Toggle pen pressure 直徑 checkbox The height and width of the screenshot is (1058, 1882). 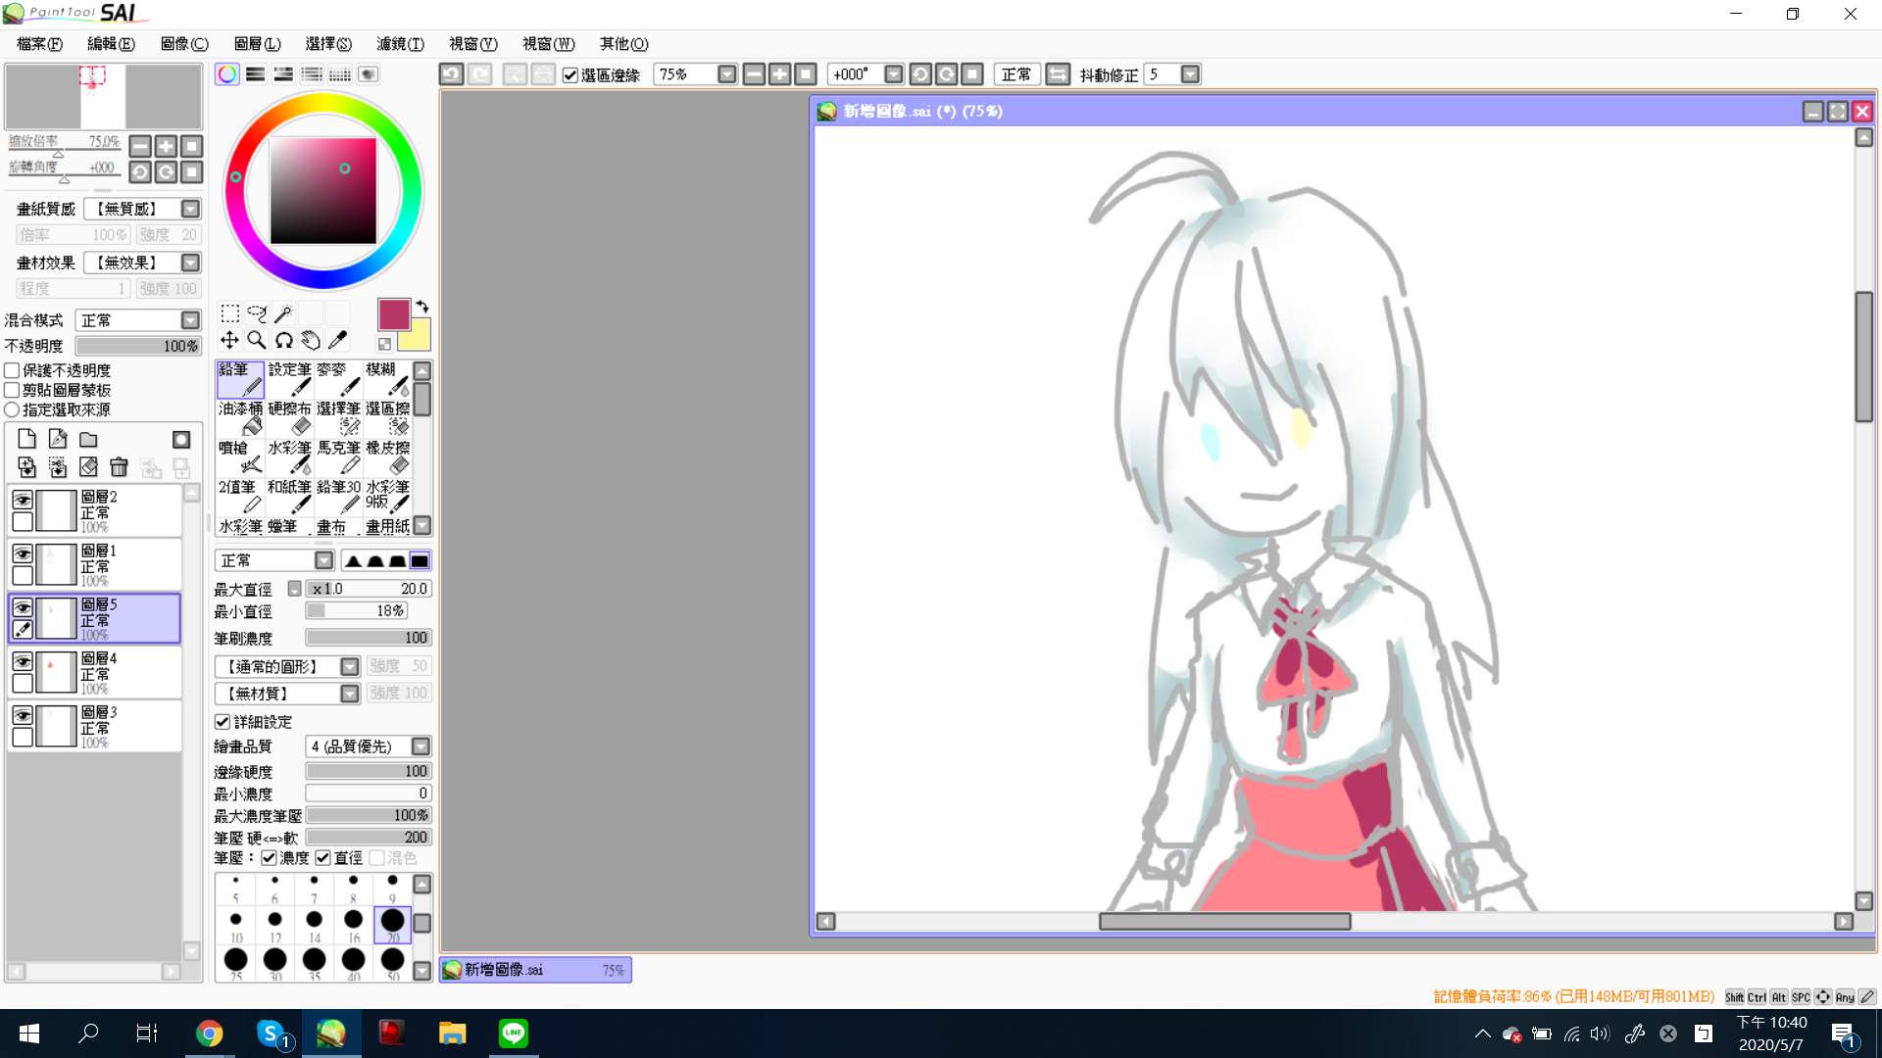pos(322,858)
